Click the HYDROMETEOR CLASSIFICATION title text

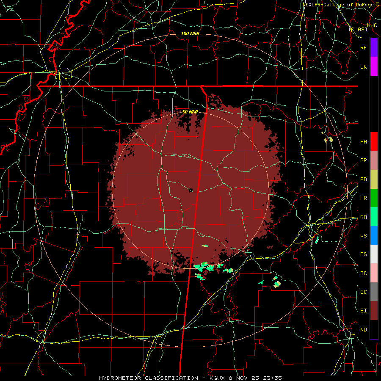(x=149, y=378)
